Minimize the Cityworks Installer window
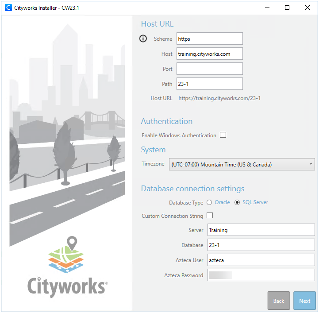The image size is (319, 313). point(267,8)
